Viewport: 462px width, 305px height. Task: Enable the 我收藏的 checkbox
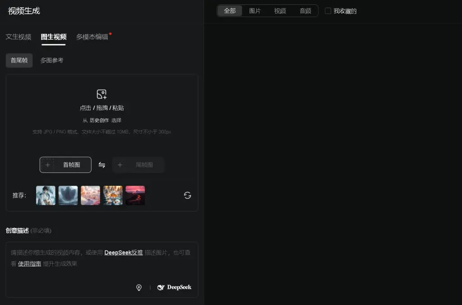(328, 11)
